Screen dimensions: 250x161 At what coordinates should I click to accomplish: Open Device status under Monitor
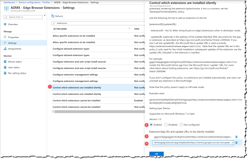pyautogui.click(x=15, y=62)
